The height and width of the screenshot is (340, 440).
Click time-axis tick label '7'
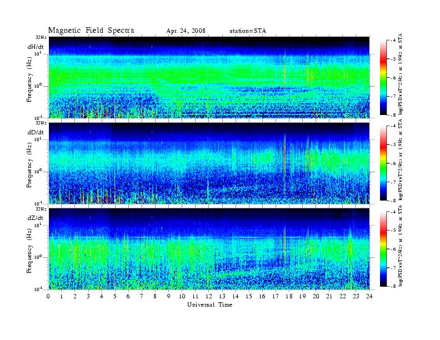[x=142, y=296]
